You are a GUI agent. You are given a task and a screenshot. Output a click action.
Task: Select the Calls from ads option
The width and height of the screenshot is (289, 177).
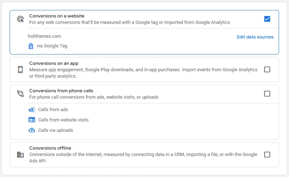click(x=53, y=110)
